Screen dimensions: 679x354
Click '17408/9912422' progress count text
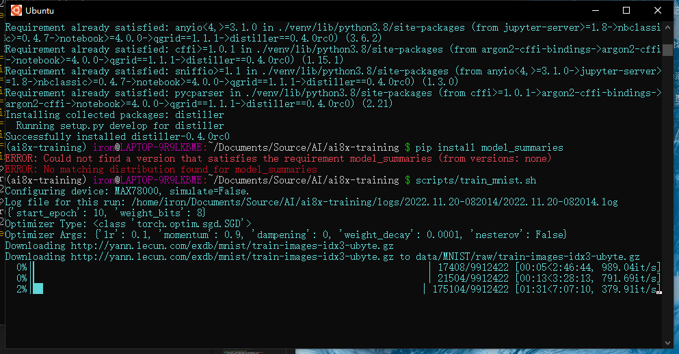coord(473,267)
